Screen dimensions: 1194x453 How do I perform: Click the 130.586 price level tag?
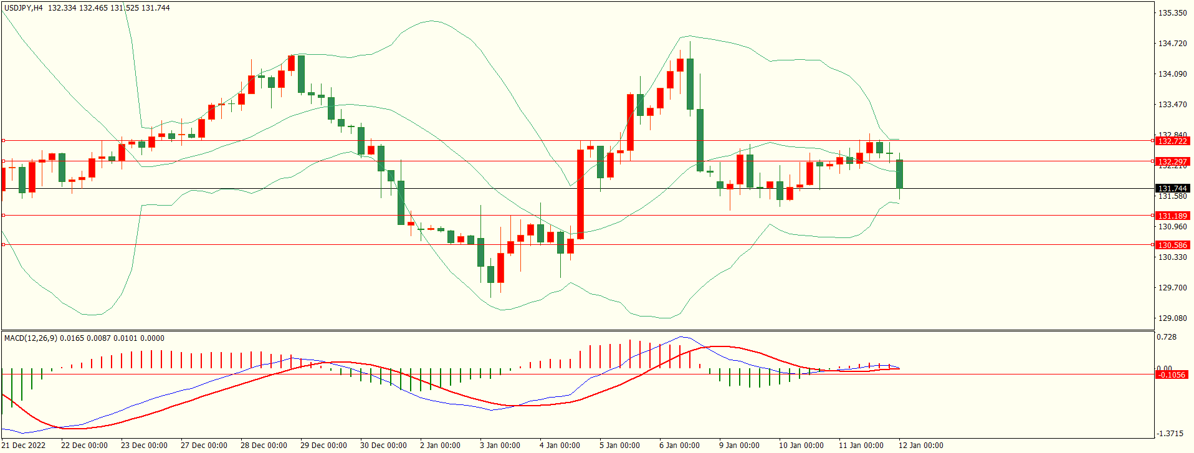click(x=1172, y=246)
